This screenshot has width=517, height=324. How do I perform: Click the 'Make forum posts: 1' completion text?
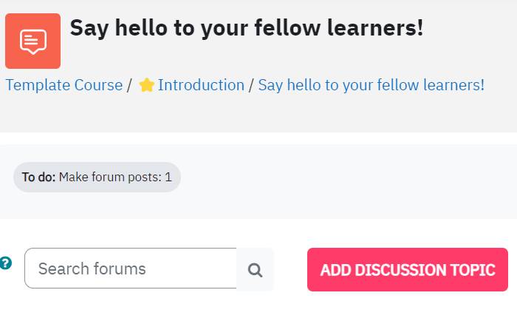coord(115,177)
